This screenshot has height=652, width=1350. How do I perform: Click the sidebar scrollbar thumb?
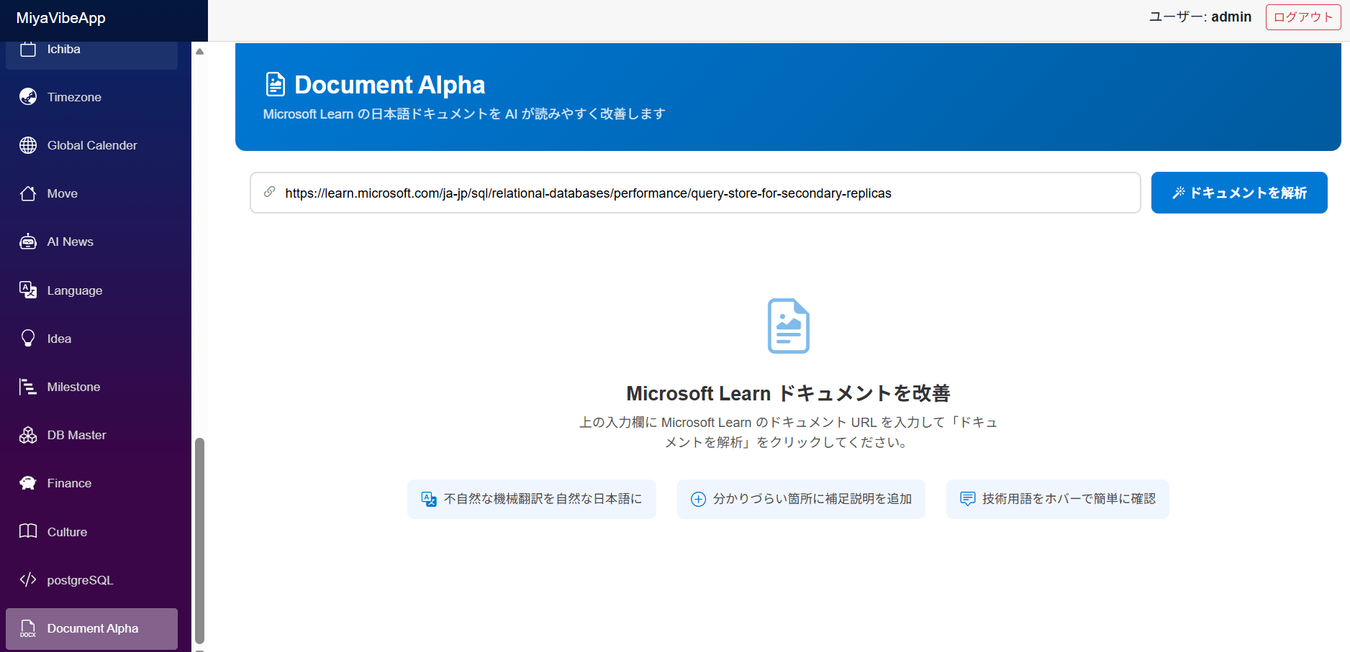[x=200, y=541]
